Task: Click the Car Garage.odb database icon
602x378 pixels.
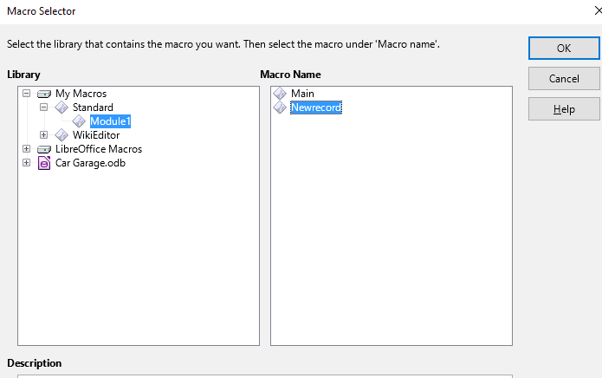Action: pyautogui.click(x=44, y=163)
